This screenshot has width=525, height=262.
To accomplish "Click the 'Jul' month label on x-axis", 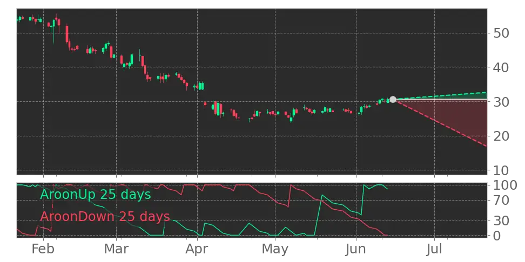I will [x=434, y=249].
